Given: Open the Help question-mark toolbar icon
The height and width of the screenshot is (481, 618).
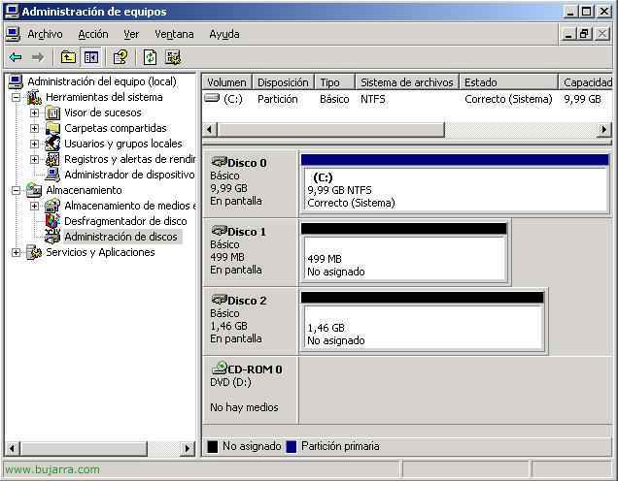Looking at the screenshot, I should point(120,58).
